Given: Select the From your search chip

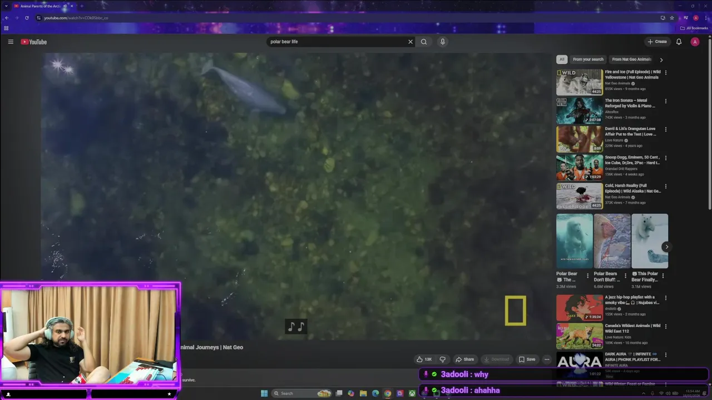Looking at the screenshot, I should 588,59.
